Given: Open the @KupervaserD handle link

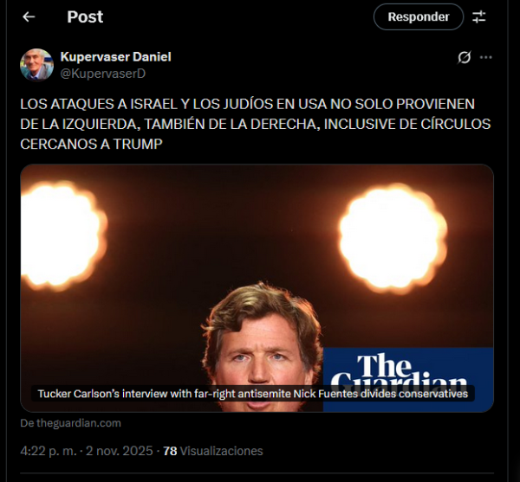Looking at the screenshot, I should click(103, 74).
